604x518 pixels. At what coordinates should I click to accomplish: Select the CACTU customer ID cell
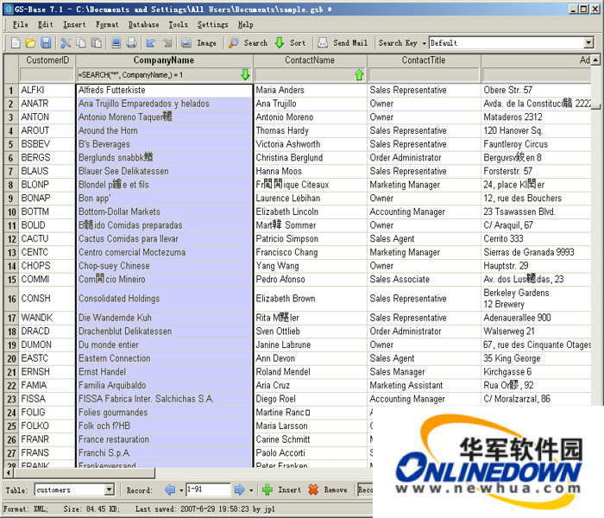(x=47, y=238)
